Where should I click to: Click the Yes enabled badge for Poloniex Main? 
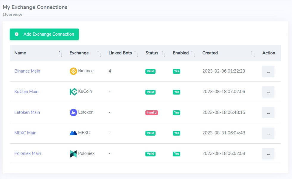[x=176, y=154]
